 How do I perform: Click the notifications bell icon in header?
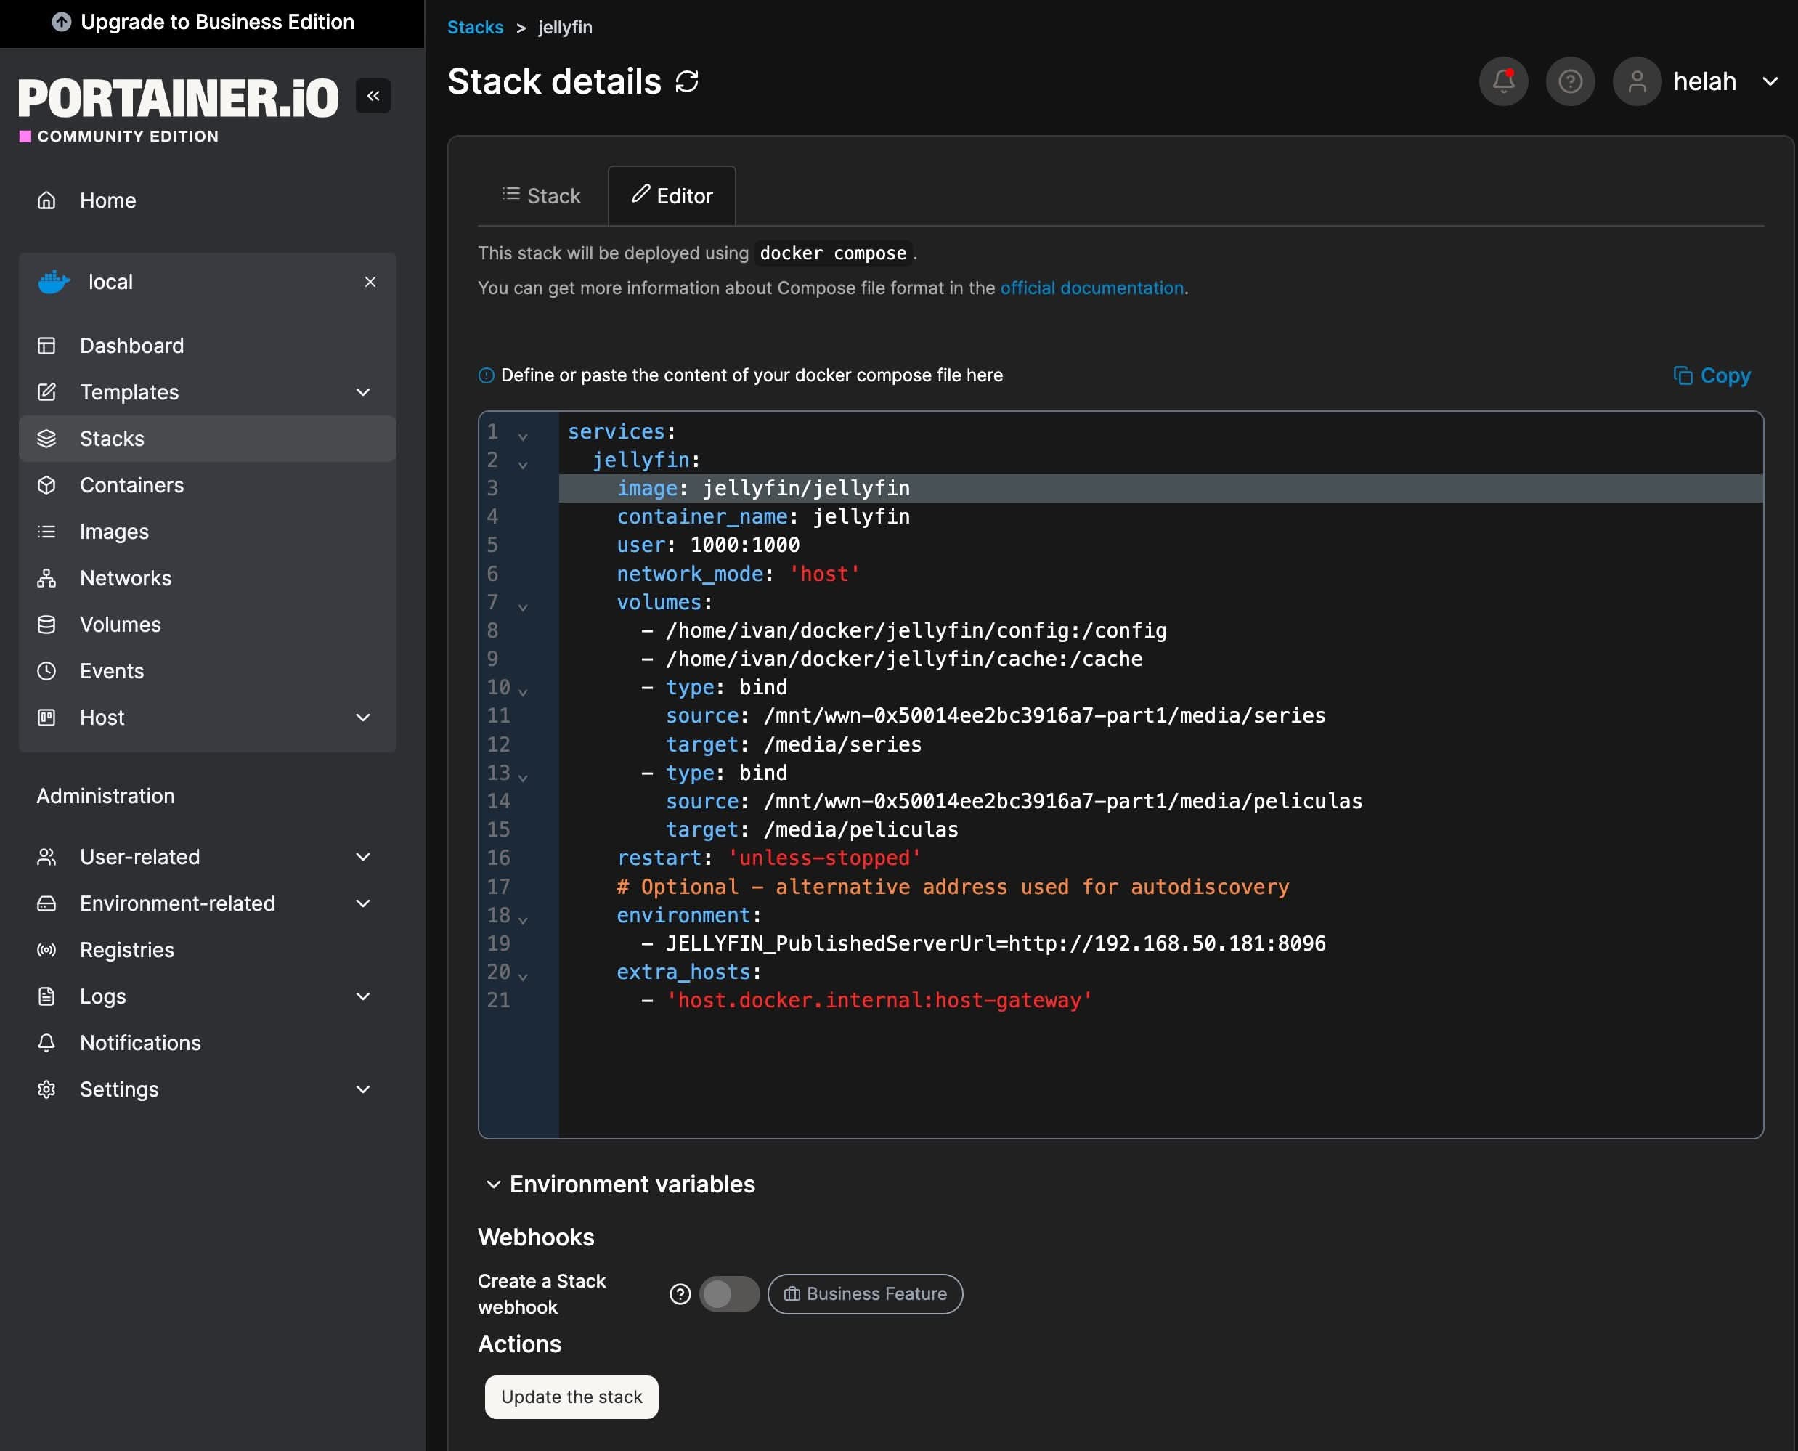pos(1503,81)
